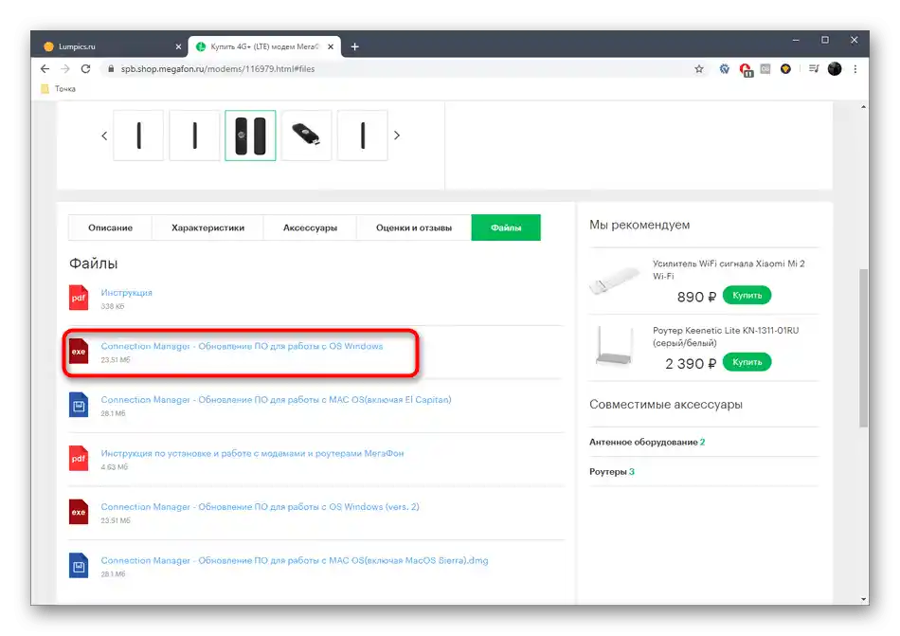Viewport: 900px width, 636px height.
Task: Open the Описание tab
Action: [x=110, y=227]
